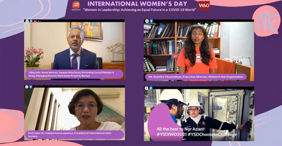Click the Facebook icon on Adeeba Kamarulzaman's video
The width and height of the screenshot is (282, 146).
click(31, 87)
